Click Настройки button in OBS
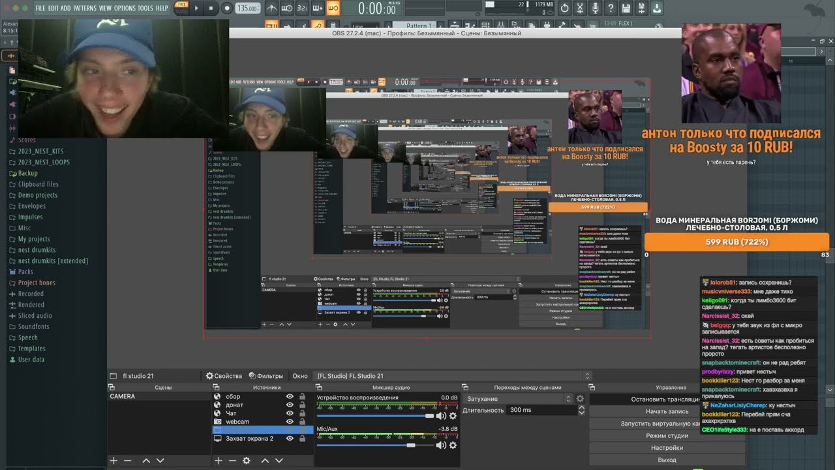The height and width of the screenshot is (470, 835). click(667, 448)
